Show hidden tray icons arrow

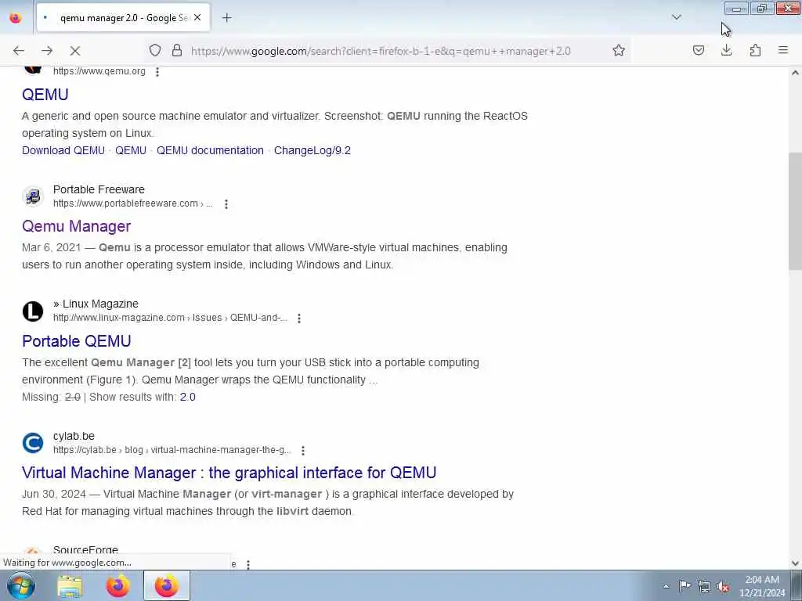[x=666, y=586]
